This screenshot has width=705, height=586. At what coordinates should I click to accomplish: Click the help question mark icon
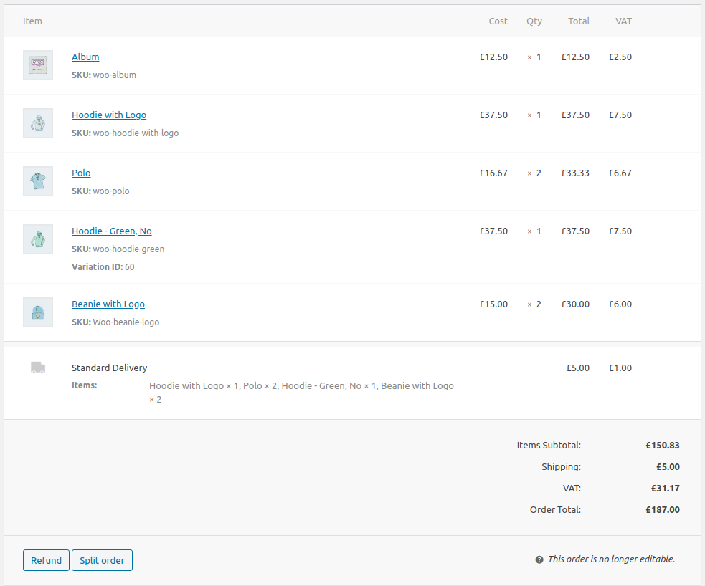[539, 559]
